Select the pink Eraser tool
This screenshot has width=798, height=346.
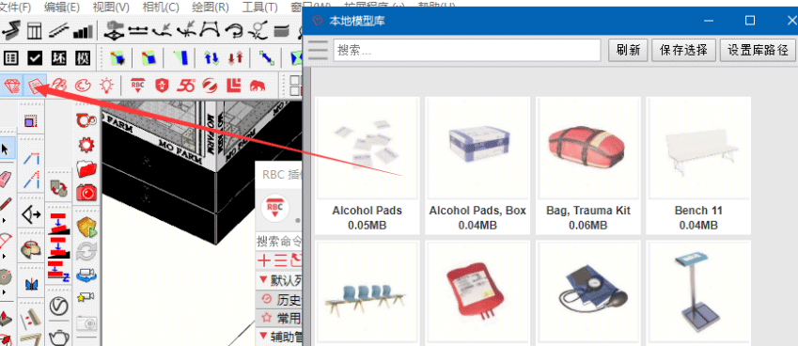(x=5, y=179)
